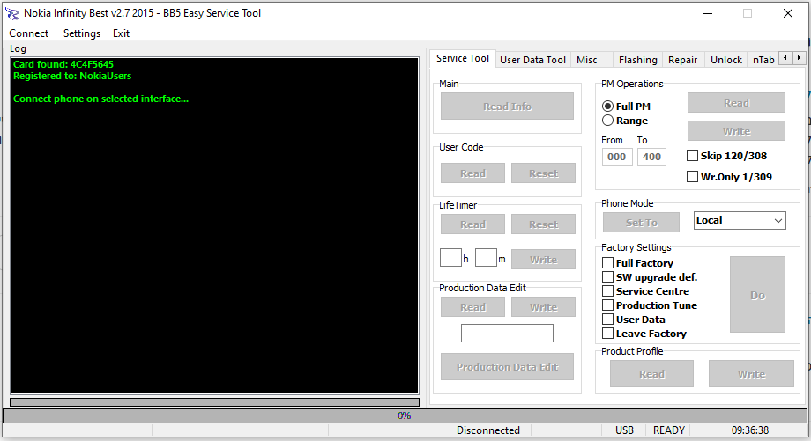This screenshot has width=811, height=441.
Task: Click the 'Connect phone on selected interface...' log line
Action: coord(100,99)
